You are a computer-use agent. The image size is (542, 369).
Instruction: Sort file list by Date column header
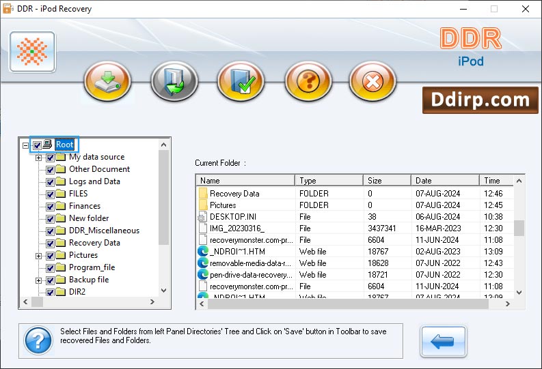point(445,181)
